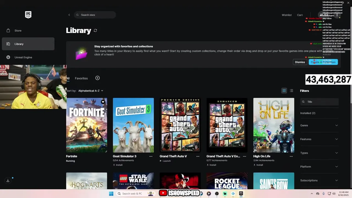Switch to the Favorites tab

(x=81, y=78)
